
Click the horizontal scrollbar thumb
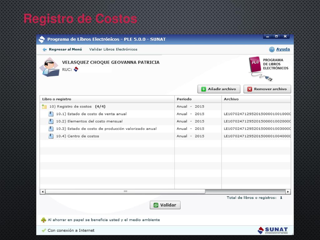(125, 192)
